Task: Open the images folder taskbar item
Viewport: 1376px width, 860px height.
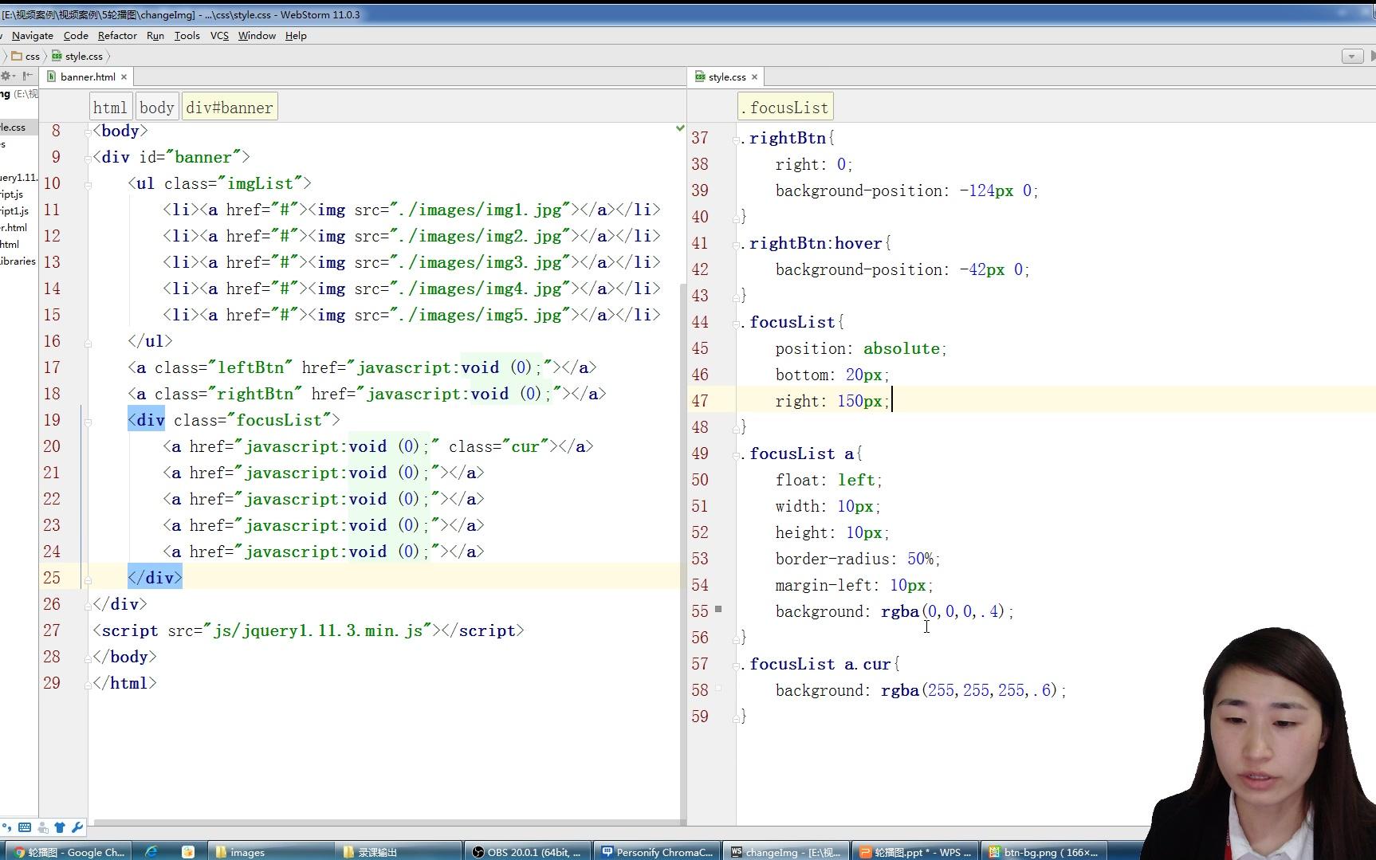Action: click(272, 851)
